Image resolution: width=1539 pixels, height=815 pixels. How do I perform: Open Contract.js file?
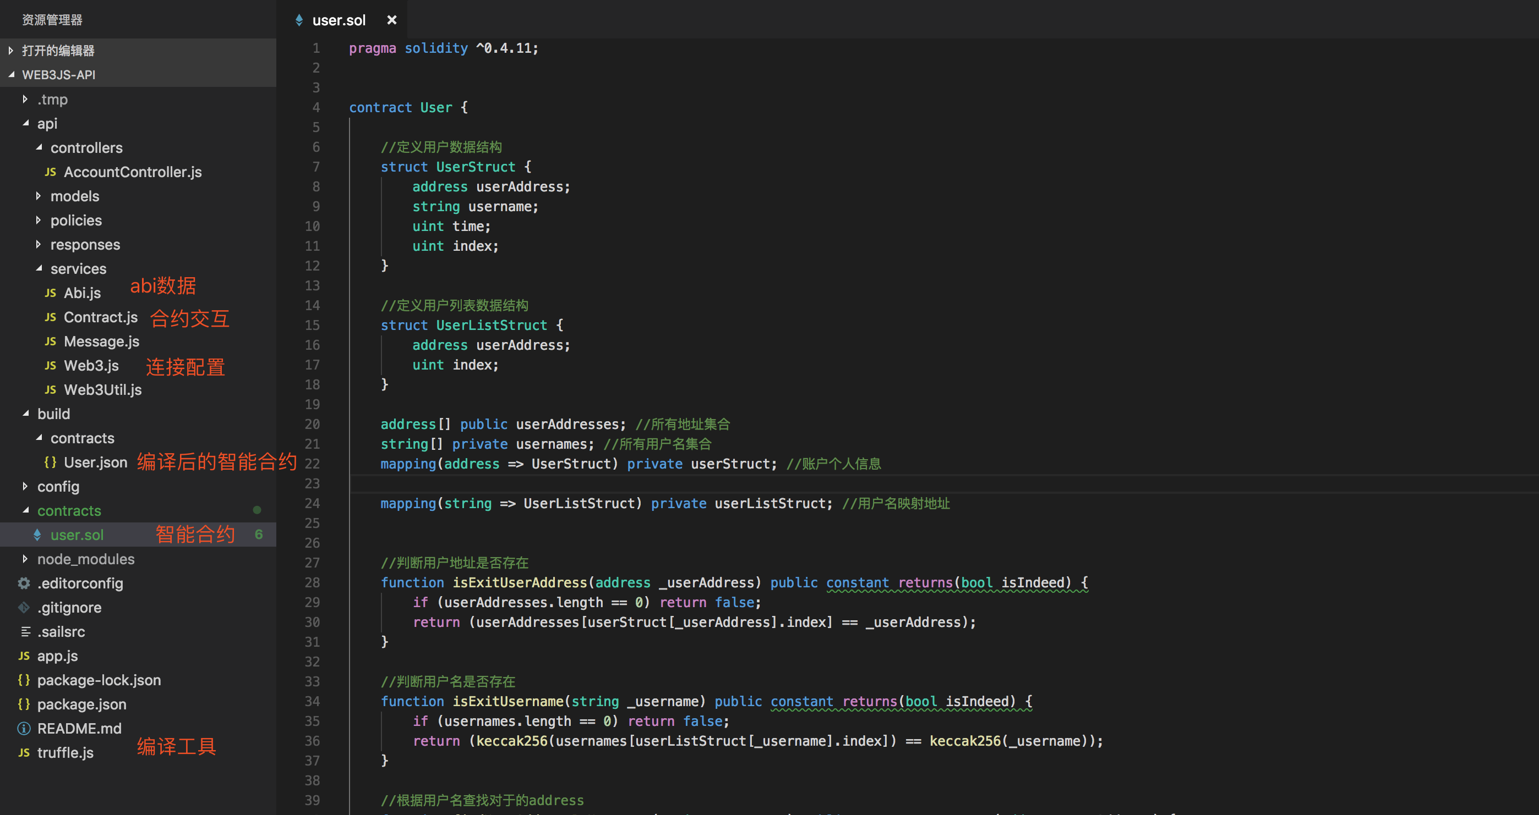click(101, 317)
